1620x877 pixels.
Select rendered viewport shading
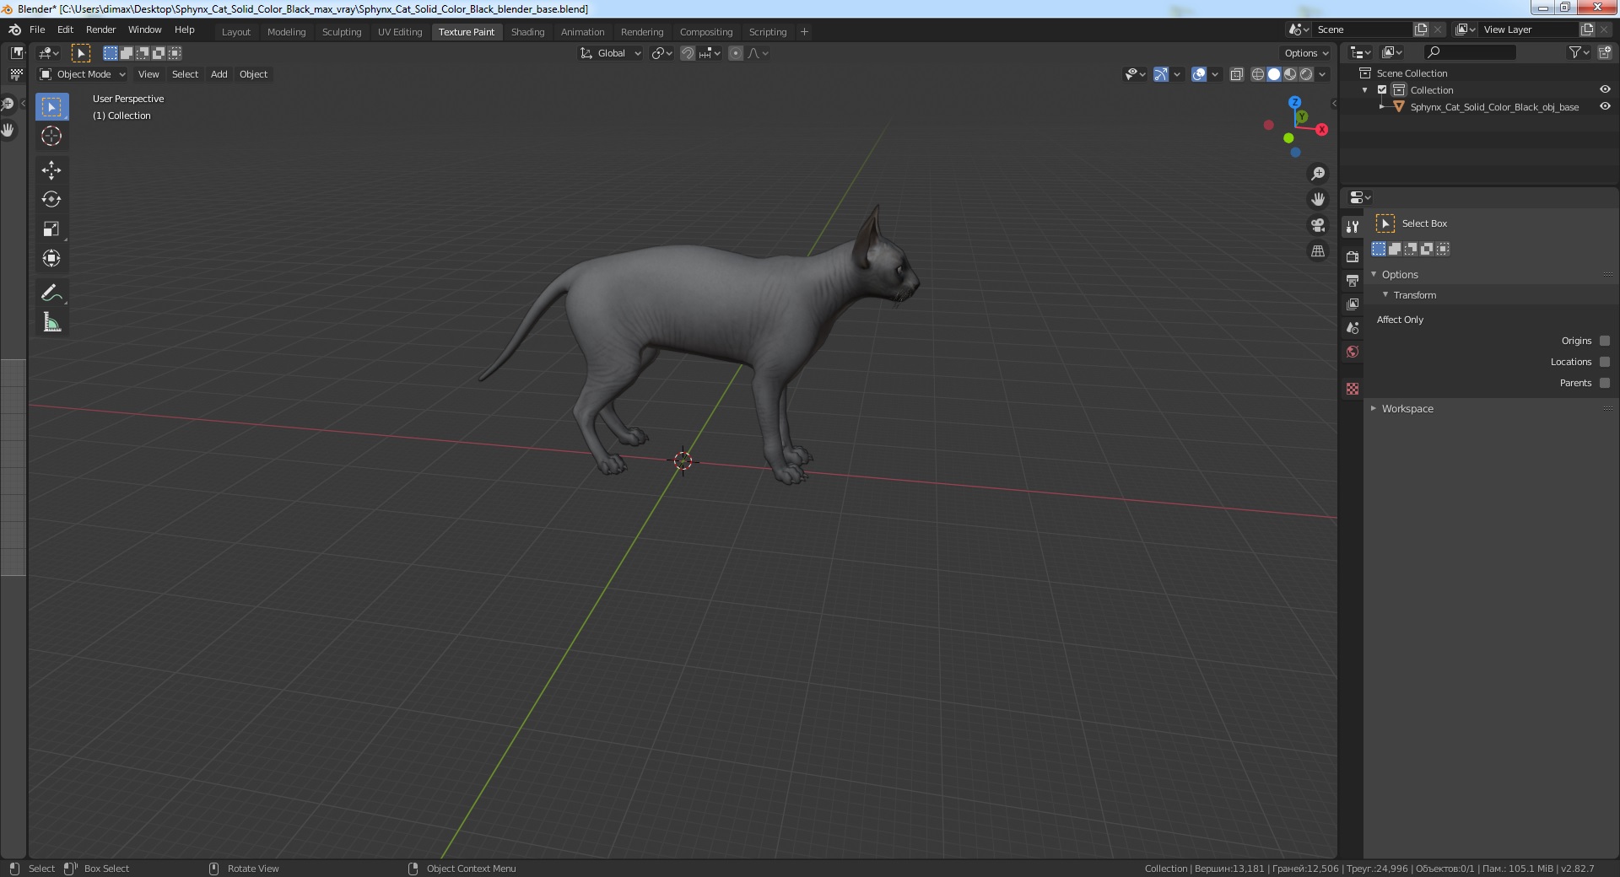pyautogui.click(x=1306, y=74)
